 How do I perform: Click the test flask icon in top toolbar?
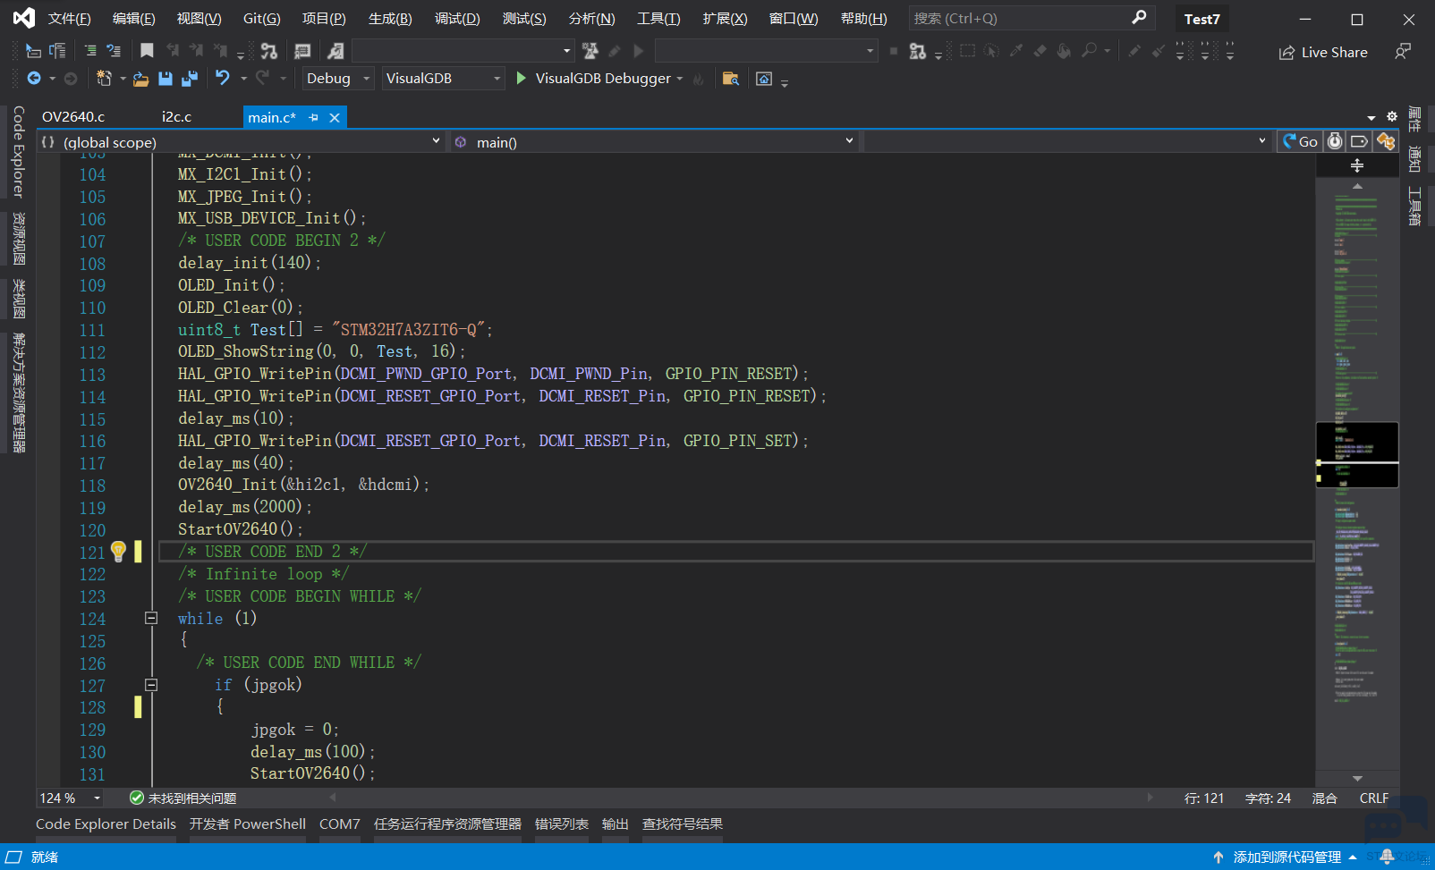(x=590, y=51)
